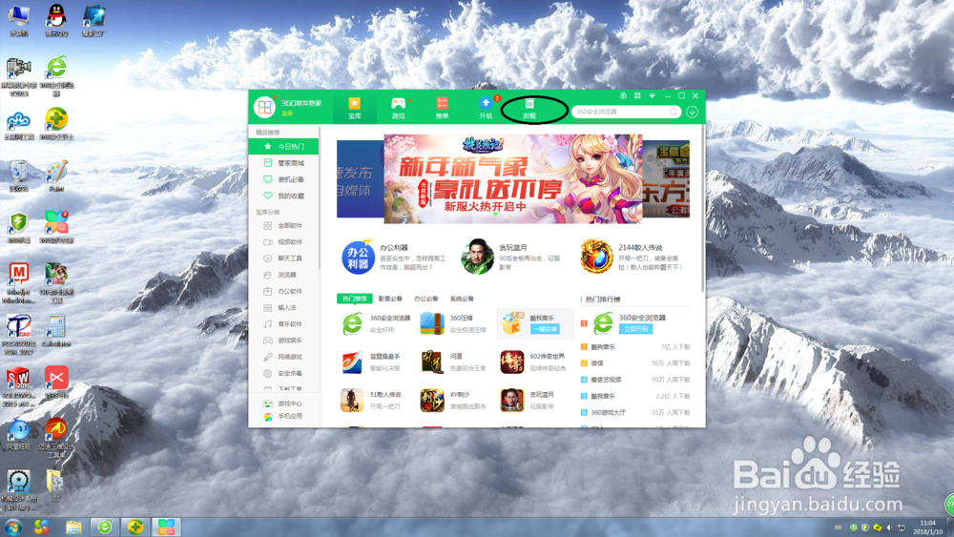Open the 办公利器 promotion
Image resolution: width=954 pixels, height=537 pixels.
394,257
